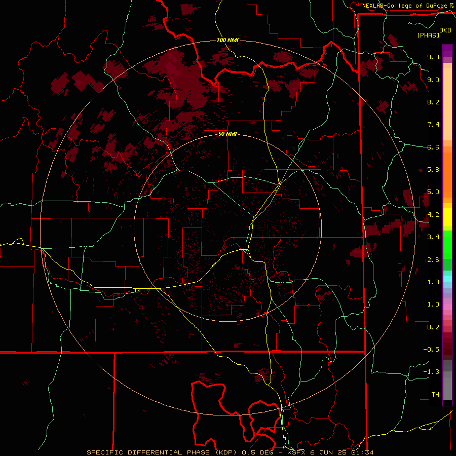Click the 5.8 scale value
Image resolution: width=456 pixels, height=456 pixels.
(433, 170)
